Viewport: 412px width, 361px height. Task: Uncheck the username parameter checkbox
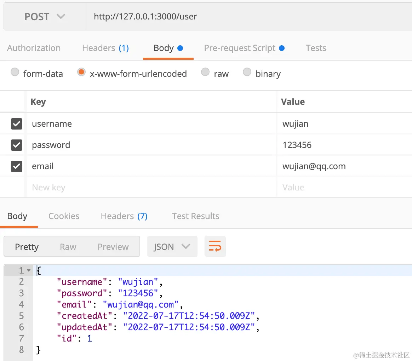[x=17, y=124]
